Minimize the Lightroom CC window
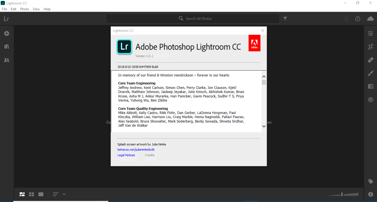Screen dimensions: 377x202 345,3
